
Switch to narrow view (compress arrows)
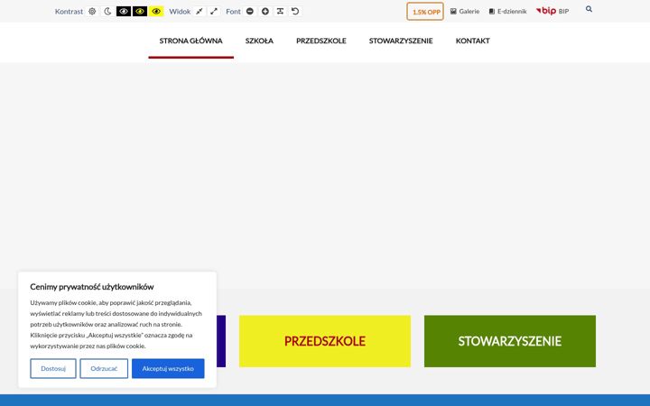(x=200, y=11)
